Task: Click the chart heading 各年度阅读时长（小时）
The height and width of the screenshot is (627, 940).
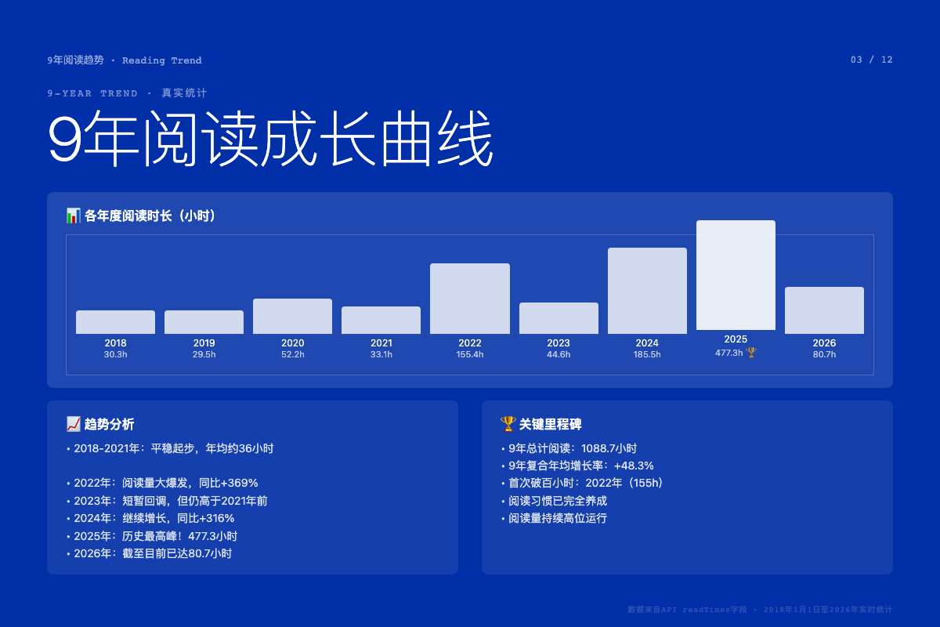Action: pyautogui.click(x=150, y=216)
